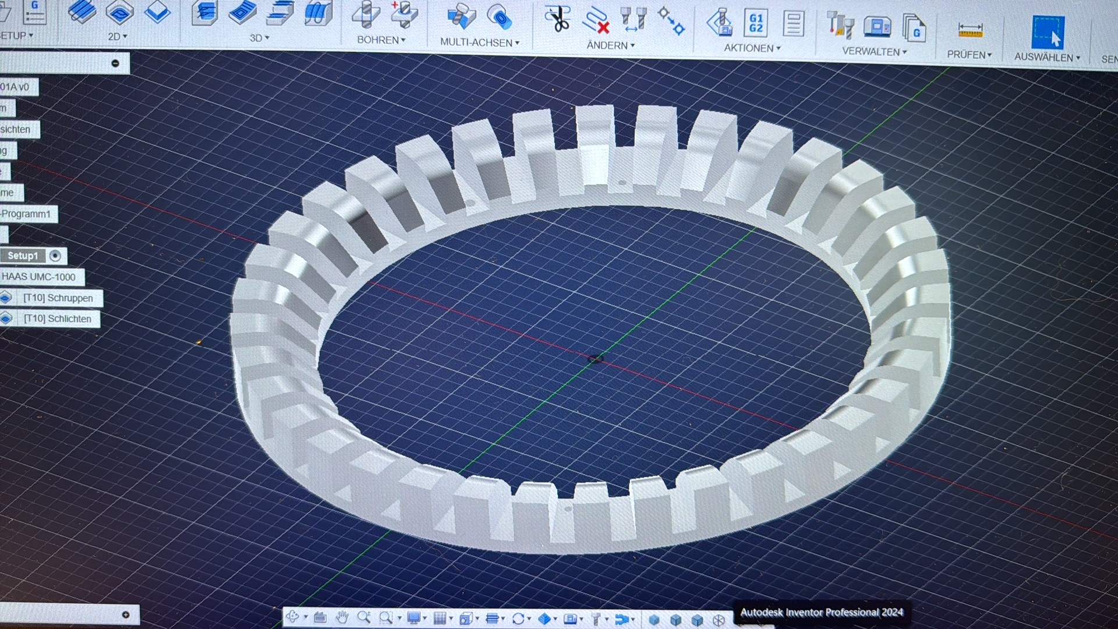
Task: Select the 3D parallel toolpath icon
Action: [318, 14]
